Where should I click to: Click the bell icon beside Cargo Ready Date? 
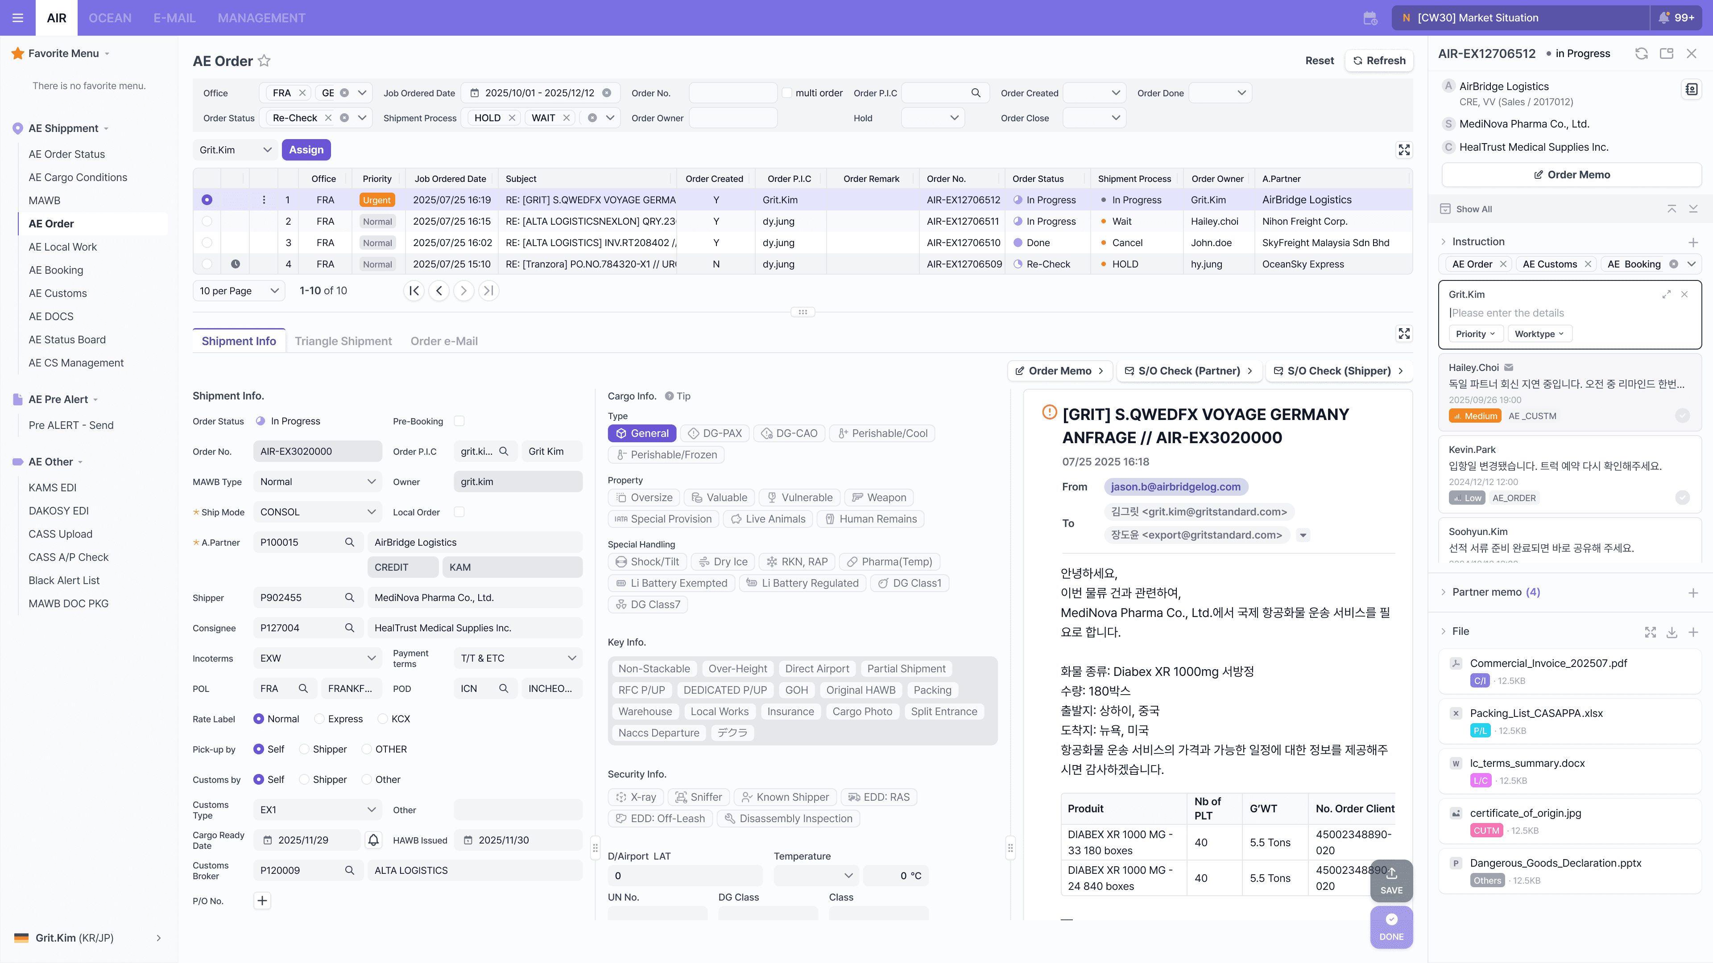(374, 840)
